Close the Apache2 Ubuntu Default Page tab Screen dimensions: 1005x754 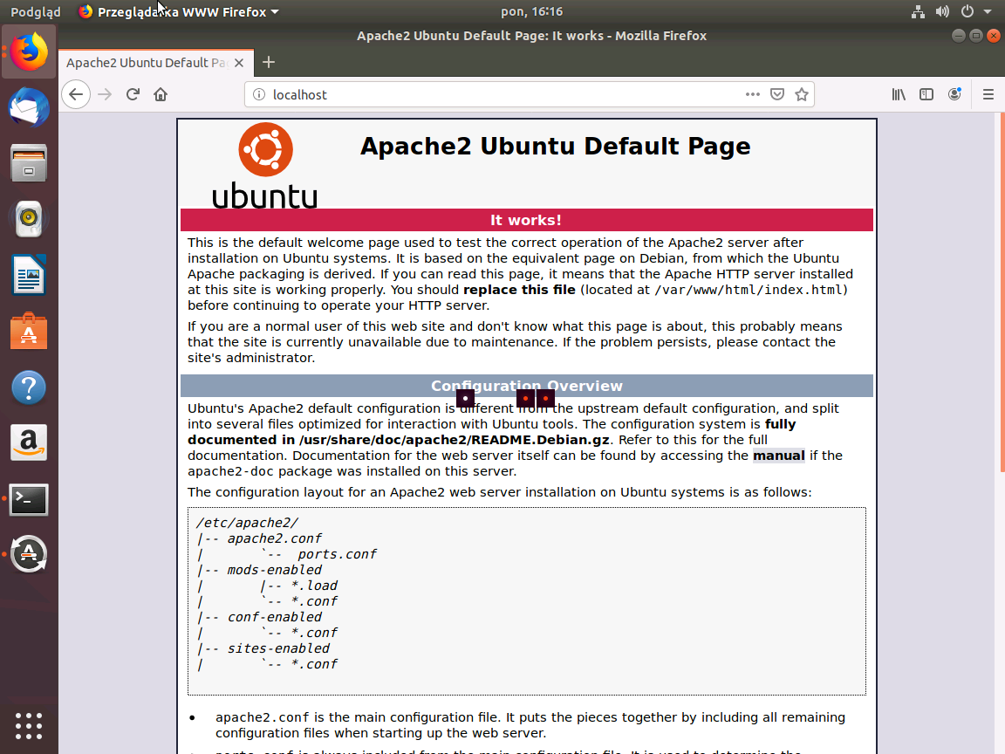[239, 63]
